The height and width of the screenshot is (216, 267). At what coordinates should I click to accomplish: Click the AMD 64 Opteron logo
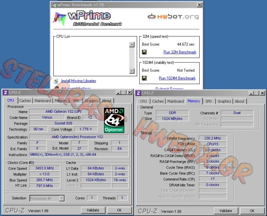(114, 120)
